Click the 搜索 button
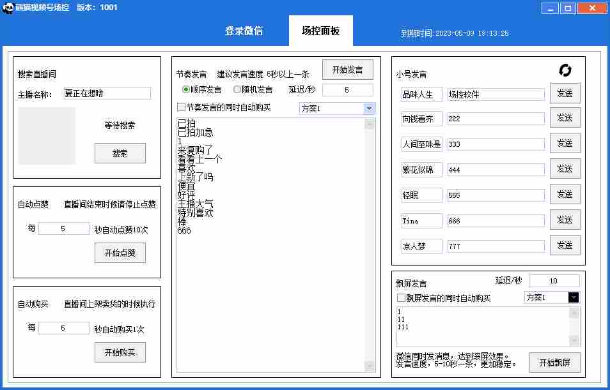 (x=120, y=153)
